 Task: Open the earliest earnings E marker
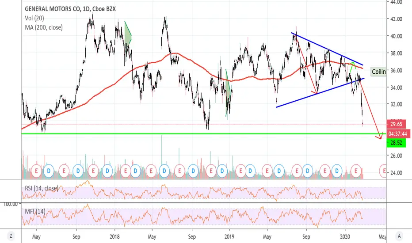click(36, 171)
